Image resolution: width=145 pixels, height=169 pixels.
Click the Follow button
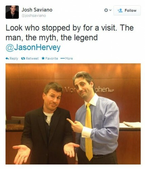pyautogui.click(x=127, y=10)
